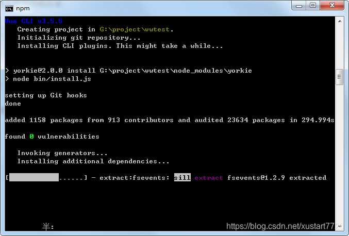The width and height of the screenshot is (349, 236).
Task: Click the 'Vue CLI v3.5.5' line
Action: tap(34, 21)
